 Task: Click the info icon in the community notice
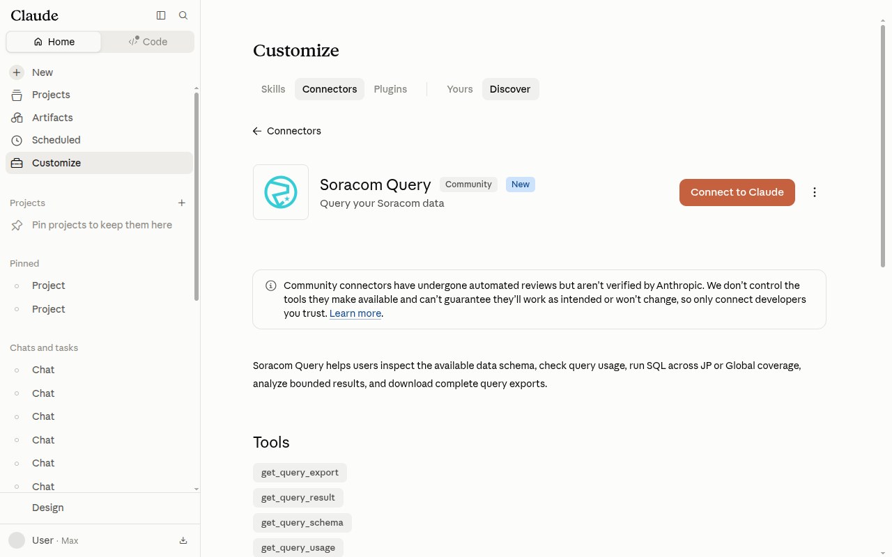pyautogui.click(x=271, y=285)
